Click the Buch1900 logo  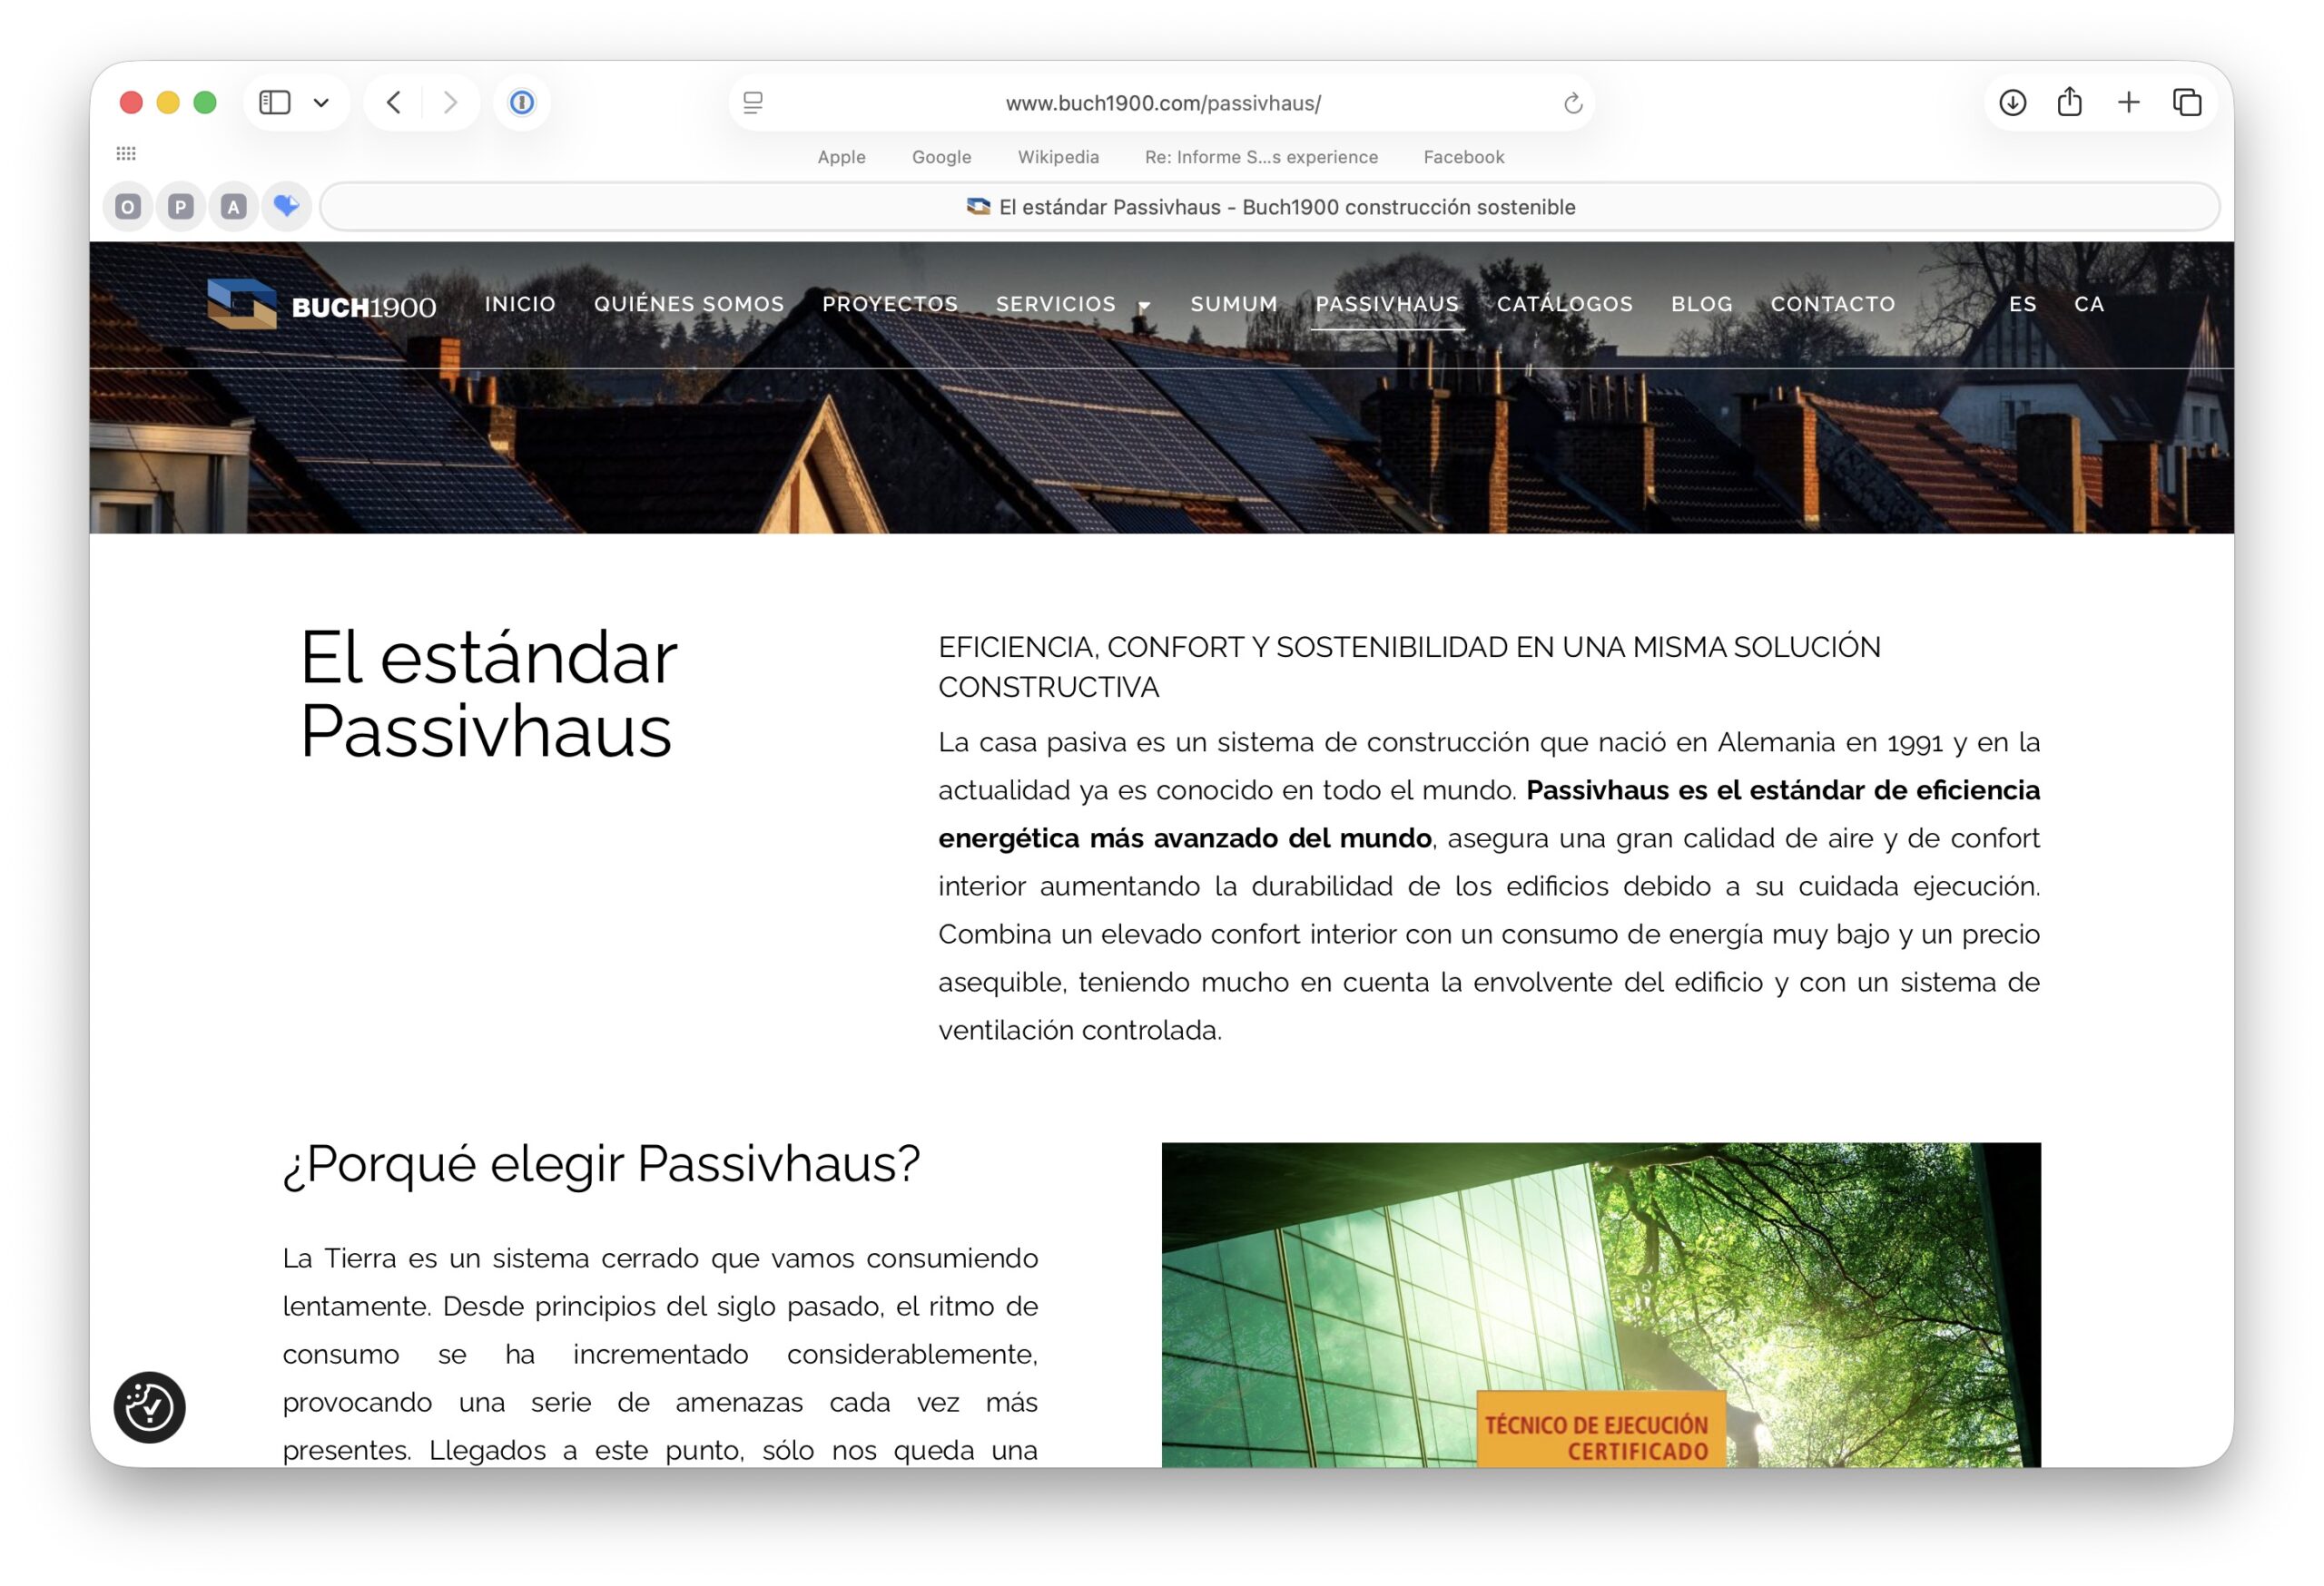click(x=321, y=304)
